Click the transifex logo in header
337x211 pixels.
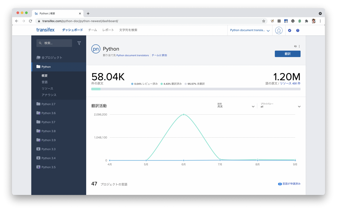coord(45,30)
